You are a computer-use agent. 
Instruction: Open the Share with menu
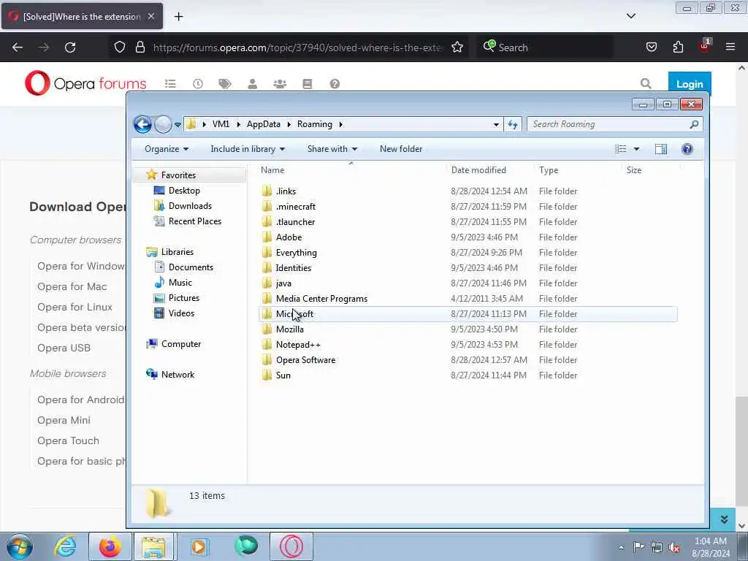332,149
